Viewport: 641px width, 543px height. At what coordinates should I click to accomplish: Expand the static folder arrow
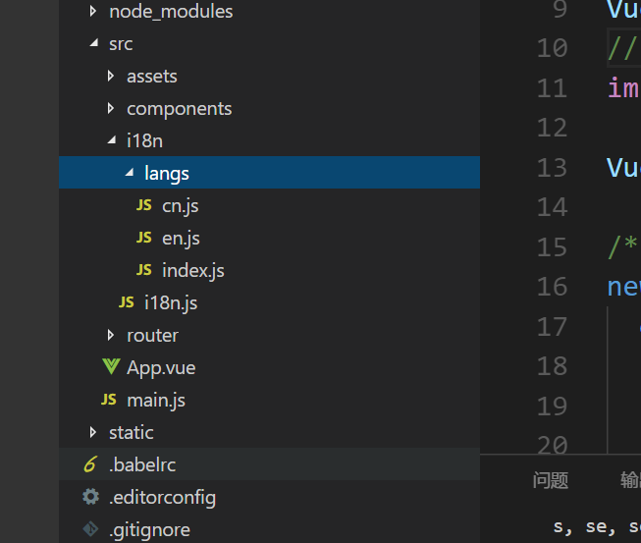(x=93, y=433)
